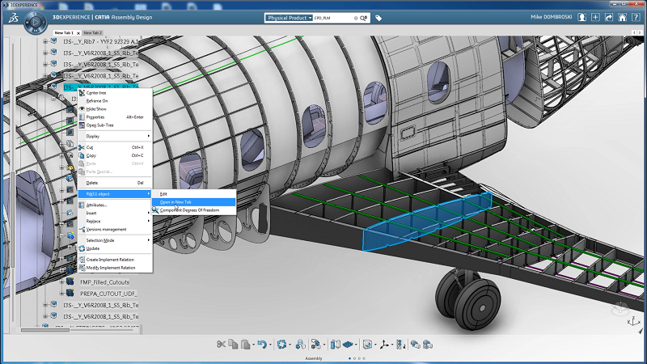The image size is (647, 364).
Task: Open dropdown arrow next to Undo
Action: (x=269, y=344)
